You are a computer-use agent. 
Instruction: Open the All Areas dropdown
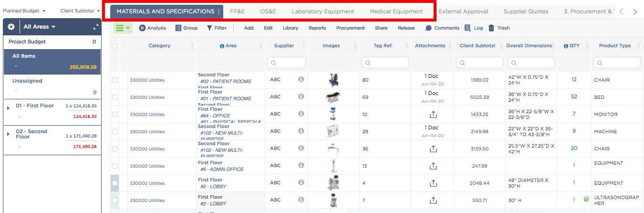coord(40,27)
